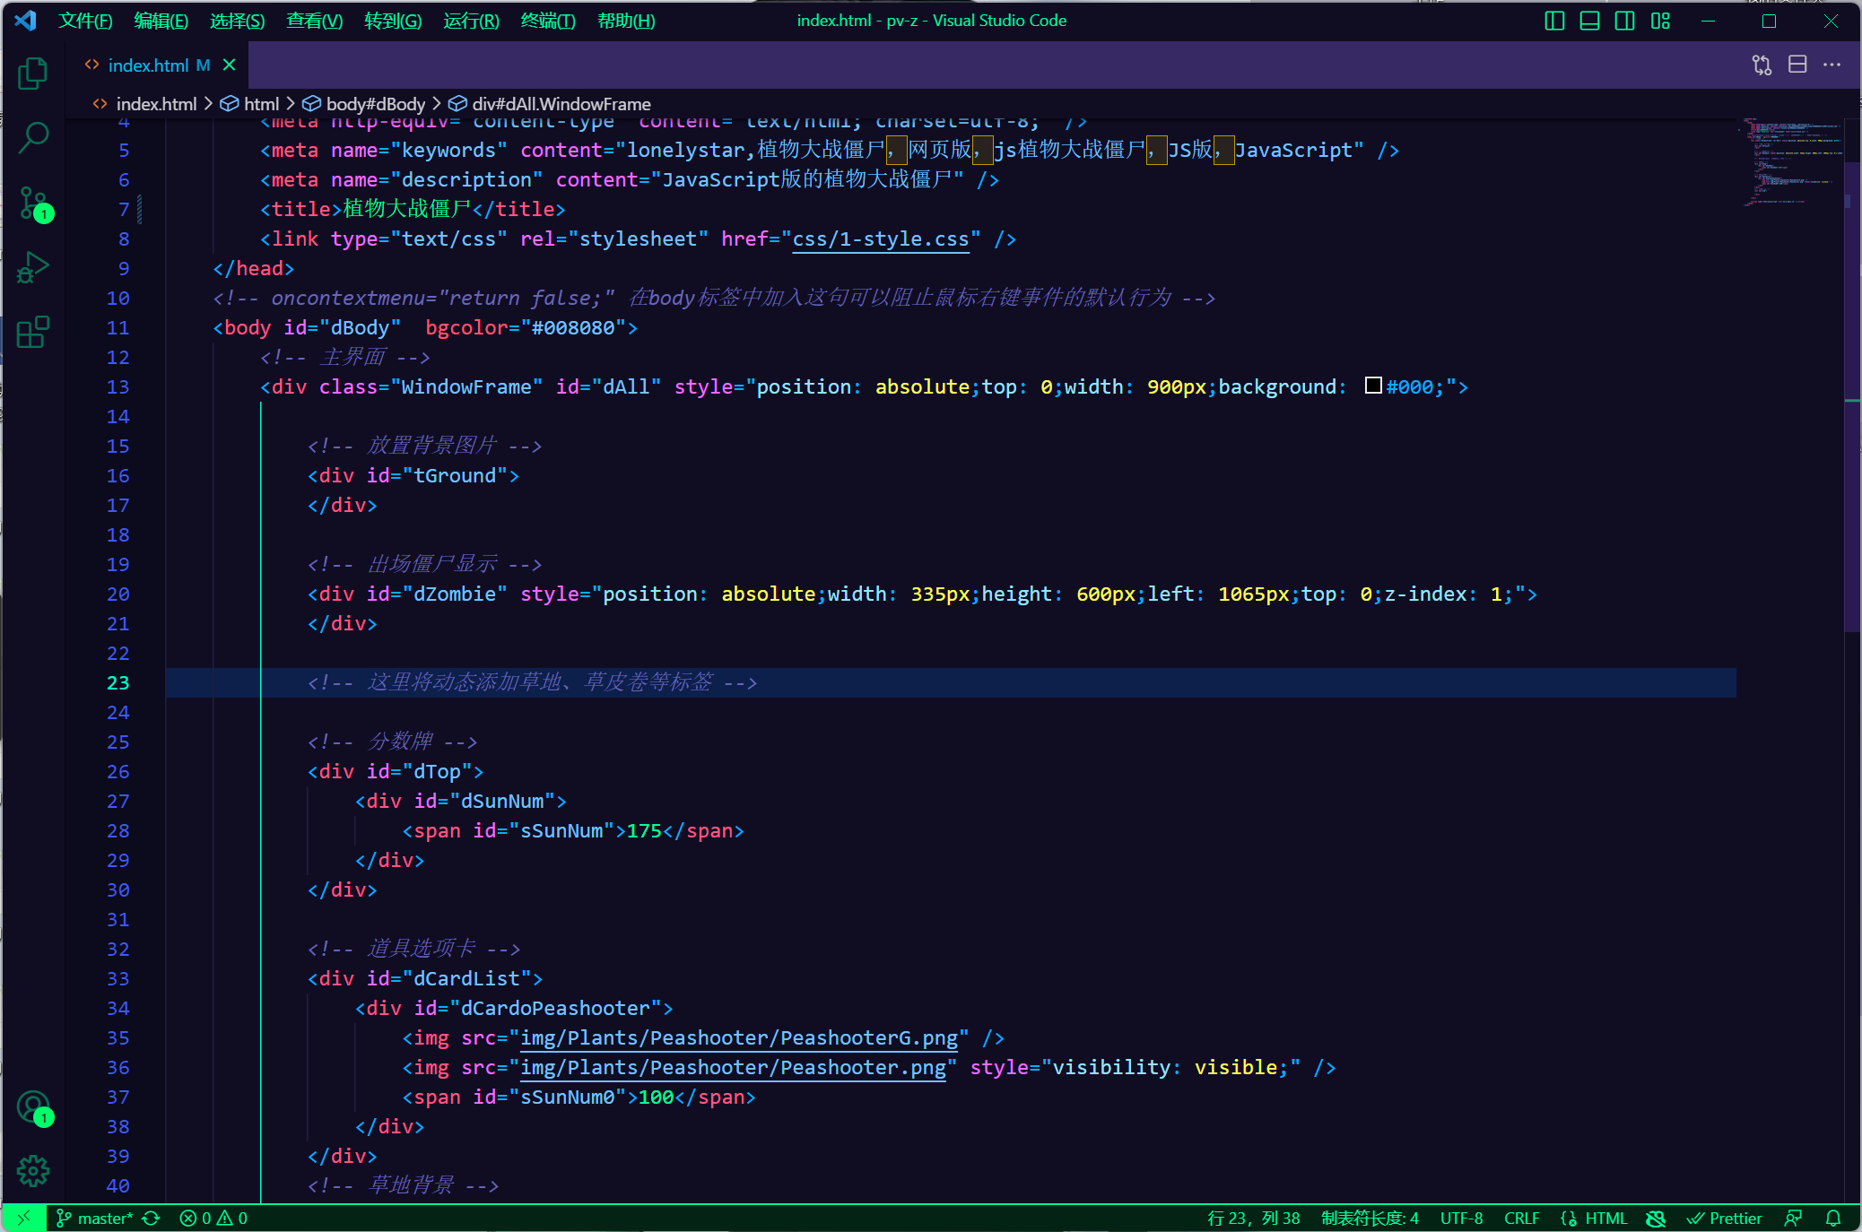This screenshot has height=1232, width=1862.
Task: Open the 终端(T) menu
Action: click(548, 21)
